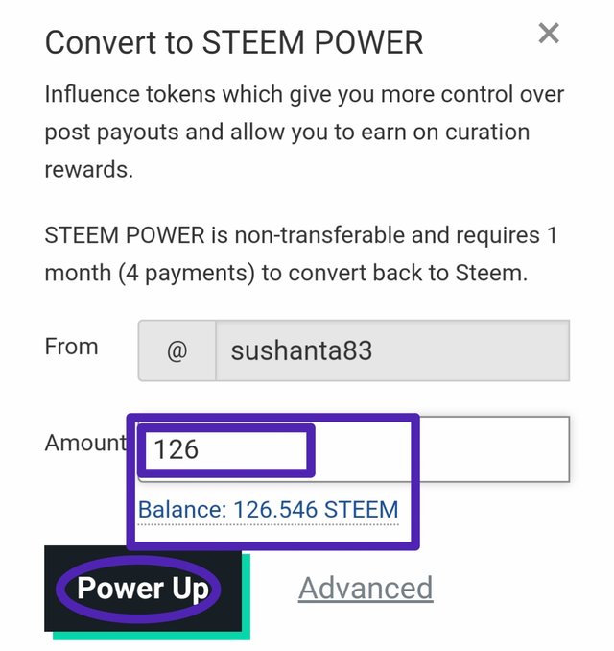The height and width of the screenshot is (651, 614).
Task: Click the word STEEM in balance link
Action: (x=361, y=510)
